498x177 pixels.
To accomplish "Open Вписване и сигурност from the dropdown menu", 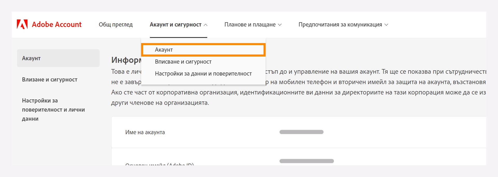I will coord(183,62).
